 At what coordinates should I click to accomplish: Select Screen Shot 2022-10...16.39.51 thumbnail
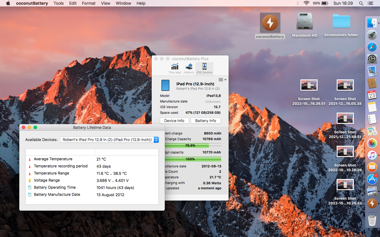309,85
